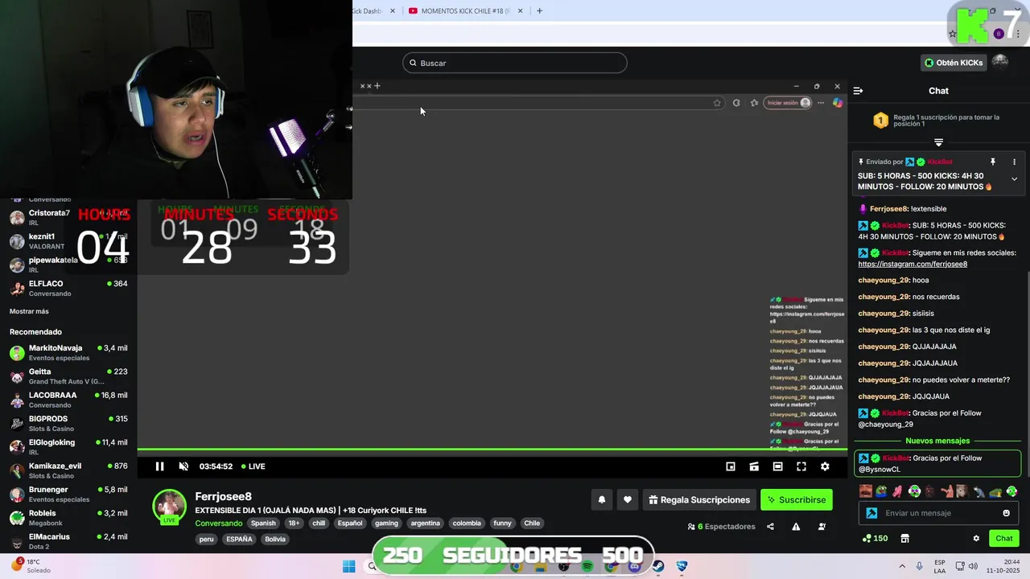Open Windows Start menu
The width and height of the screenshot is (1030, 579).
tap(348, 566)
